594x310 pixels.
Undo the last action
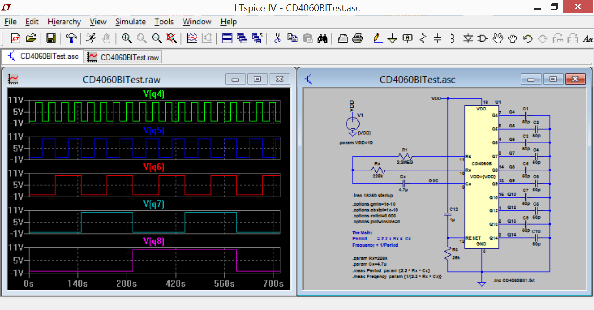tap(527, 39)
